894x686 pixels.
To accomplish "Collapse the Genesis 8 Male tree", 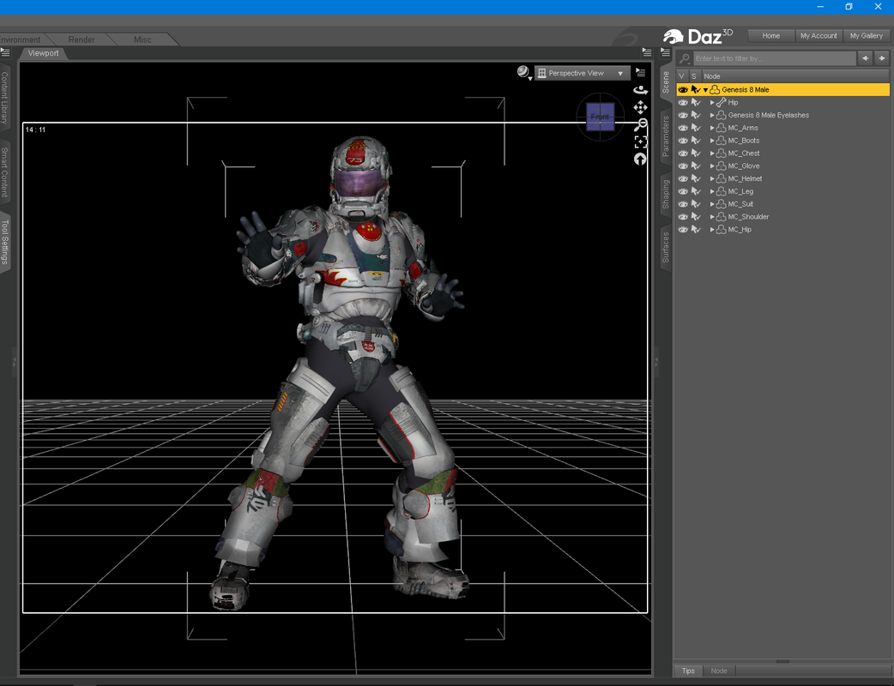I will pos(705,90).
